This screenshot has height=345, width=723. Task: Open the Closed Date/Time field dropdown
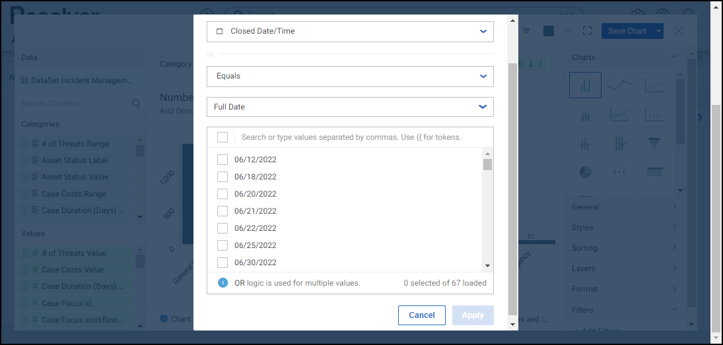pyautogui.click(x=350, y=31)
